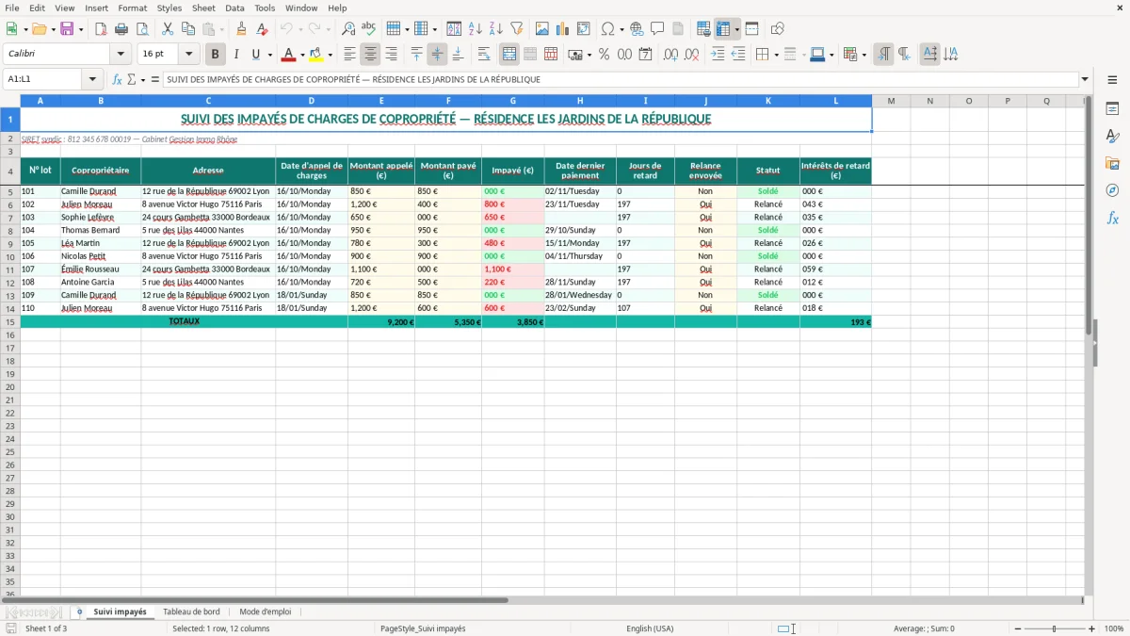Open Print Preview
Image resolution: width=1130 pixels, height=636 pixels.
pos(142,29)
